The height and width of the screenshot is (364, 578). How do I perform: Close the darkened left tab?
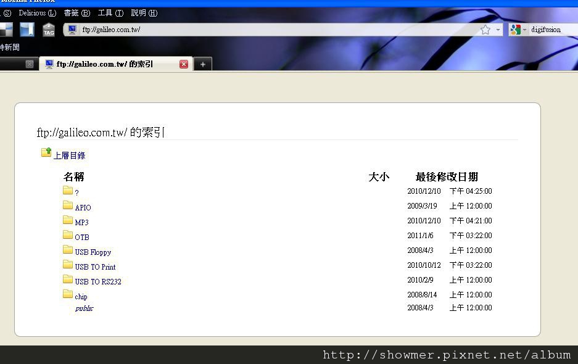[x=30, y=64]
